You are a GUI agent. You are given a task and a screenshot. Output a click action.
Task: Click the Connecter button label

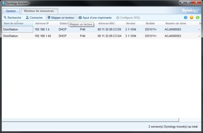36,18
